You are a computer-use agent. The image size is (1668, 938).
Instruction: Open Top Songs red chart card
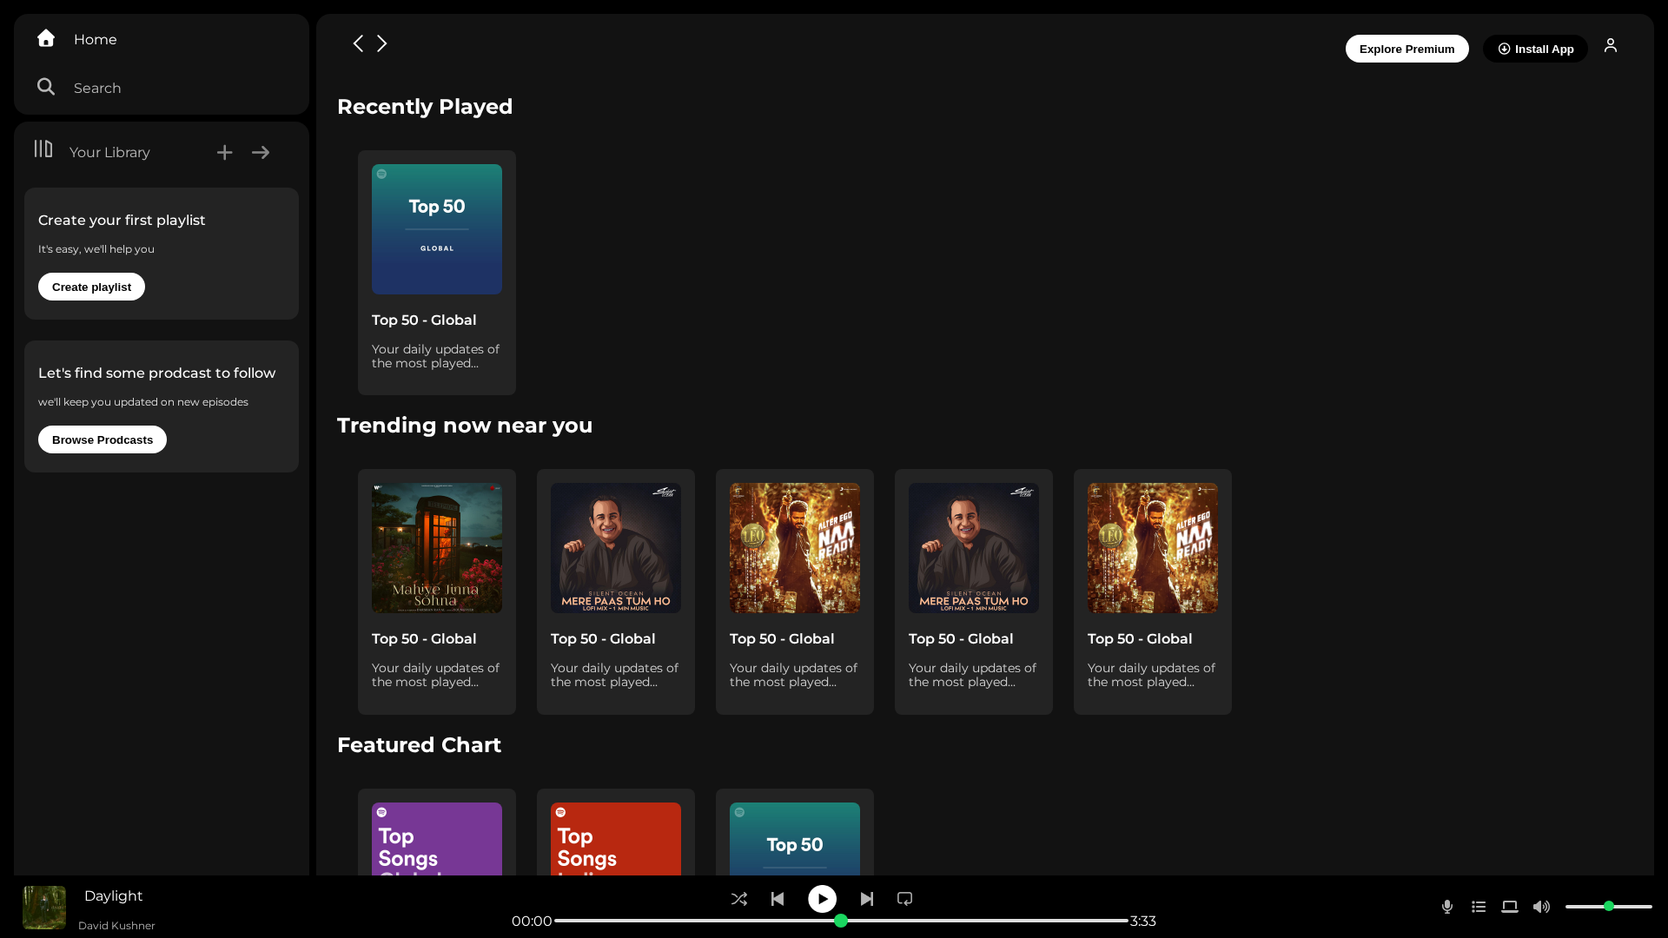click(616, 832)
